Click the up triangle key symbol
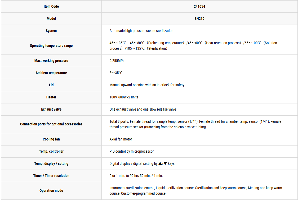 click(160, 163)
